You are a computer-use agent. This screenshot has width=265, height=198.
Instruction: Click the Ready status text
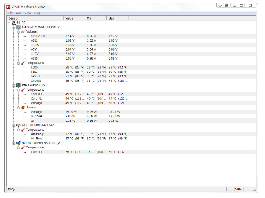click(11, 189)
